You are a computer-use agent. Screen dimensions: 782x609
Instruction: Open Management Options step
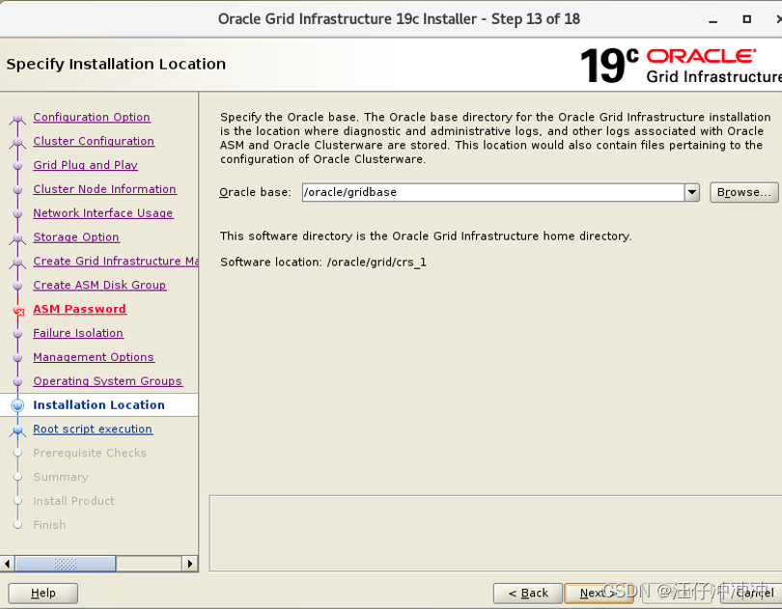pos(94,357)
